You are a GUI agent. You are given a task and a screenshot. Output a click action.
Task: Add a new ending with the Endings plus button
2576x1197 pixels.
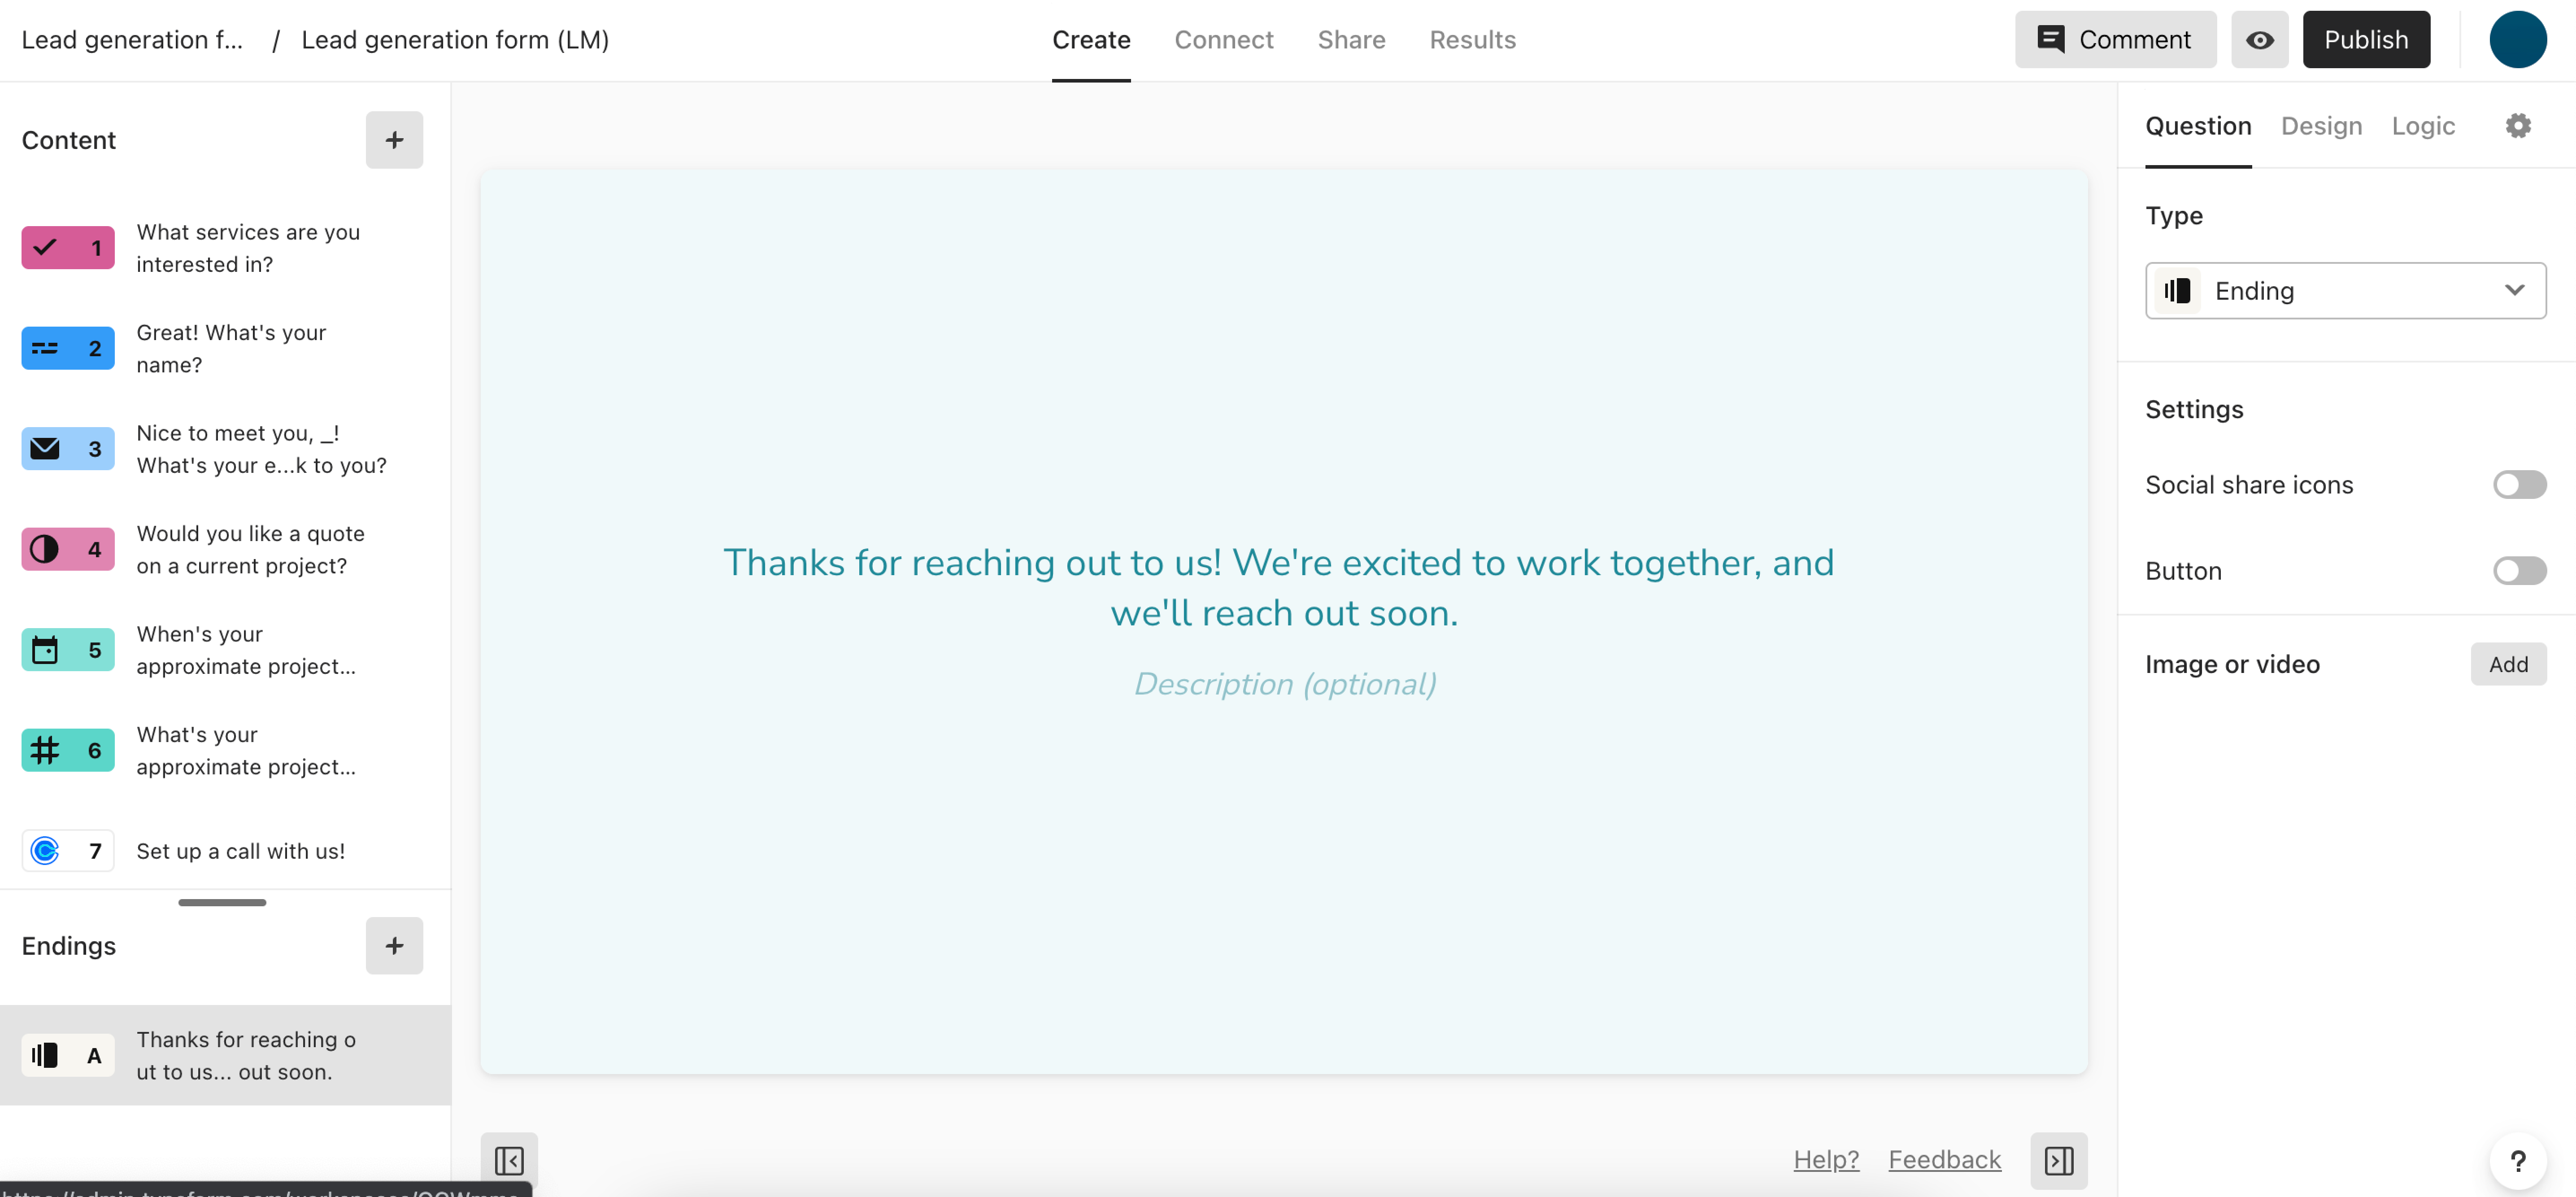point(394,946)
